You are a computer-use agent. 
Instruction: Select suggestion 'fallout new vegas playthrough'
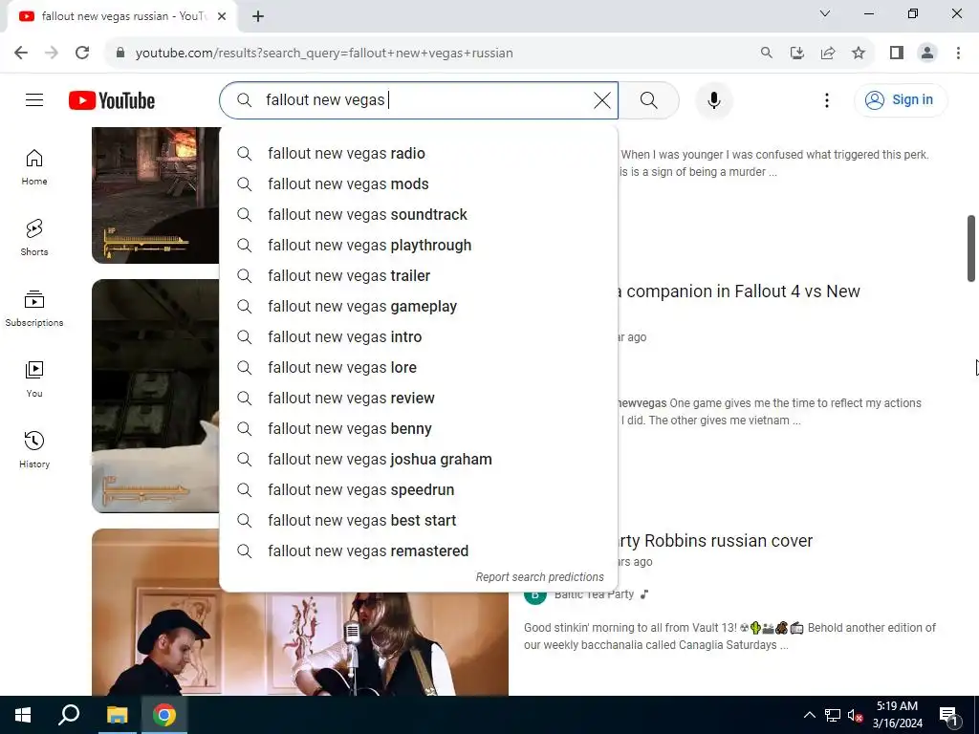click(419, 245)
